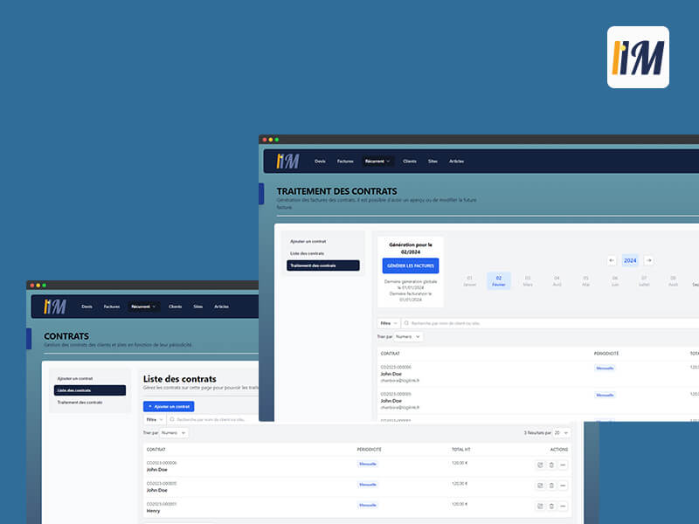Screen dimensions: 699x524
Task: Click the Générer les factures button
Action: click(x=411, y=265)
